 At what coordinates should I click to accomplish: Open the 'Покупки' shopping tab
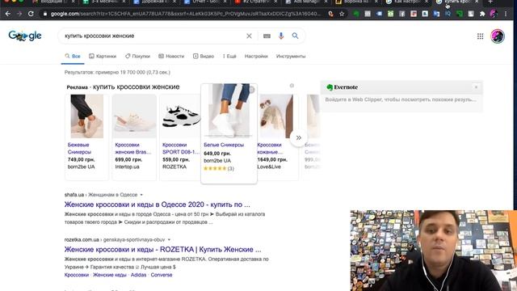[137, 56]
